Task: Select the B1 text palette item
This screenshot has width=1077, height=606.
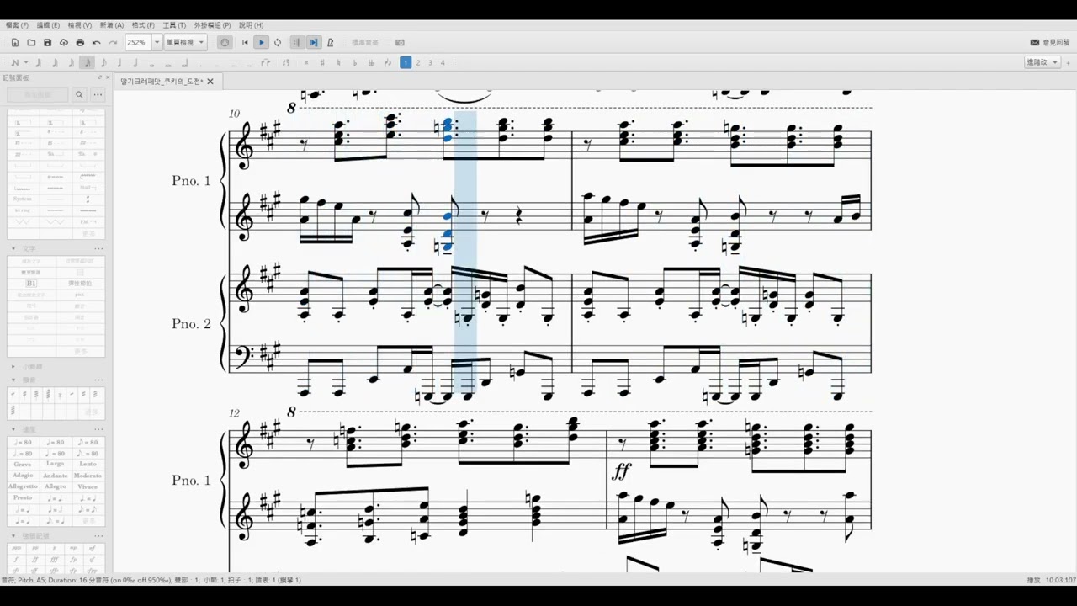Action: pos(31,284)
